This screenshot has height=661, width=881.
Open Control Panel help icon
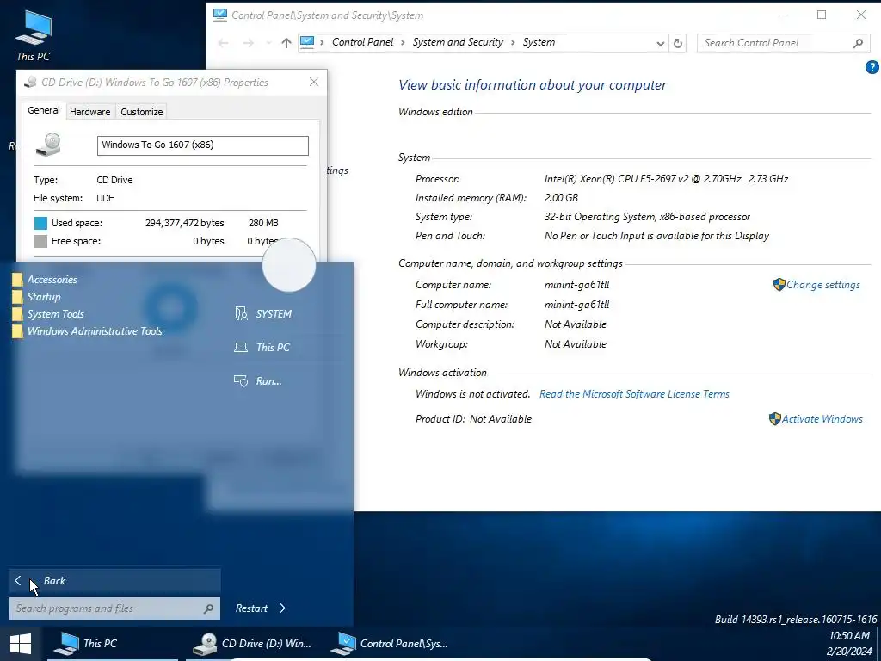872,67
